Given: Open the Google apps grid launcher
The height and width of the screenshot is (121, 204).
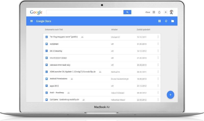Looking at the screenshot, I should (x=154, y=12).
